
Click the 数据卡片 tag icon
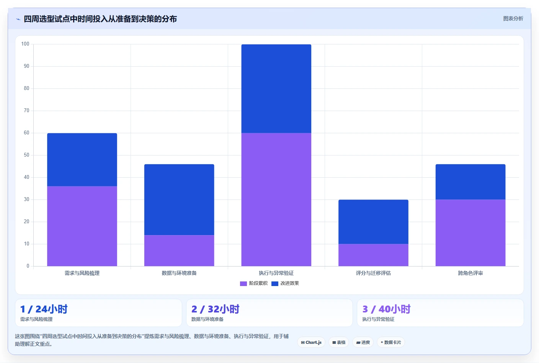pos(382,342)
